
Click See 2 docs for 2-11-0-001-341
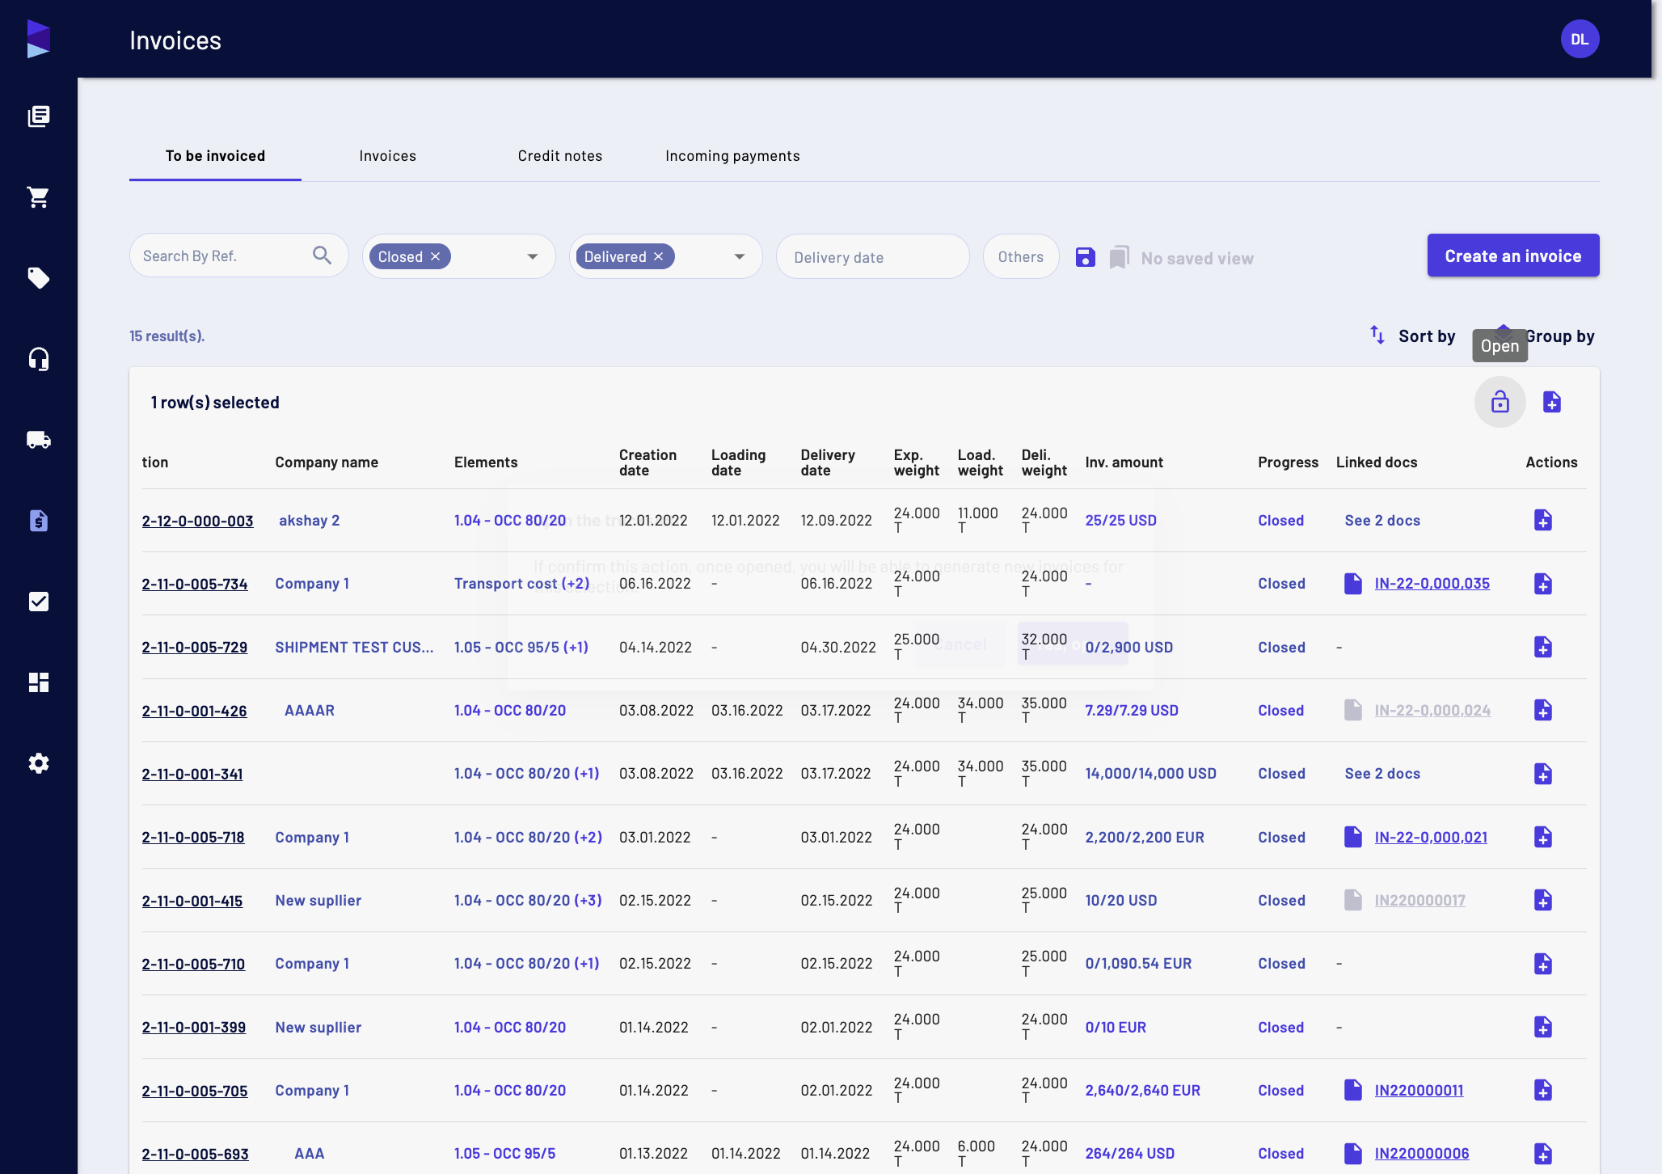coord(1382,774)
